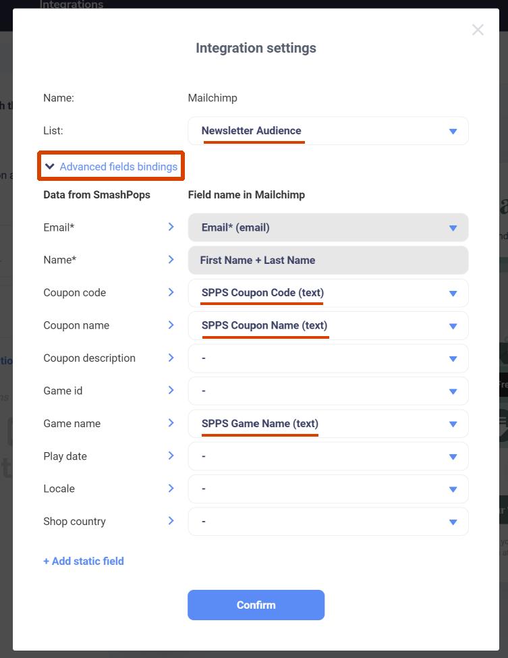Image resolution: width=508 pixels, height=658 pixels.
Task: Click the Coupon code label
Action: coord(75,293)
